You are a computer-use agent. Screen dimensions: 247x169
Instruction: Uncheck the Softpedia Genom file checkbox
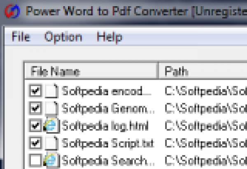36,108
